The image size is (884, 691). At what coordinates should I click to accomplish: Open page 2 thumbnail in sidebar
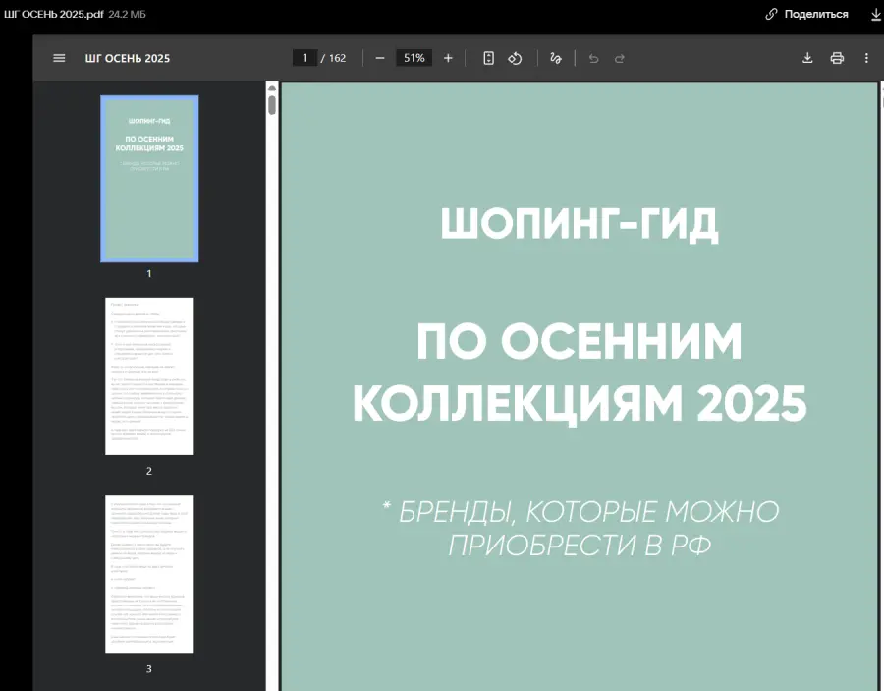(x=149, y=376)
